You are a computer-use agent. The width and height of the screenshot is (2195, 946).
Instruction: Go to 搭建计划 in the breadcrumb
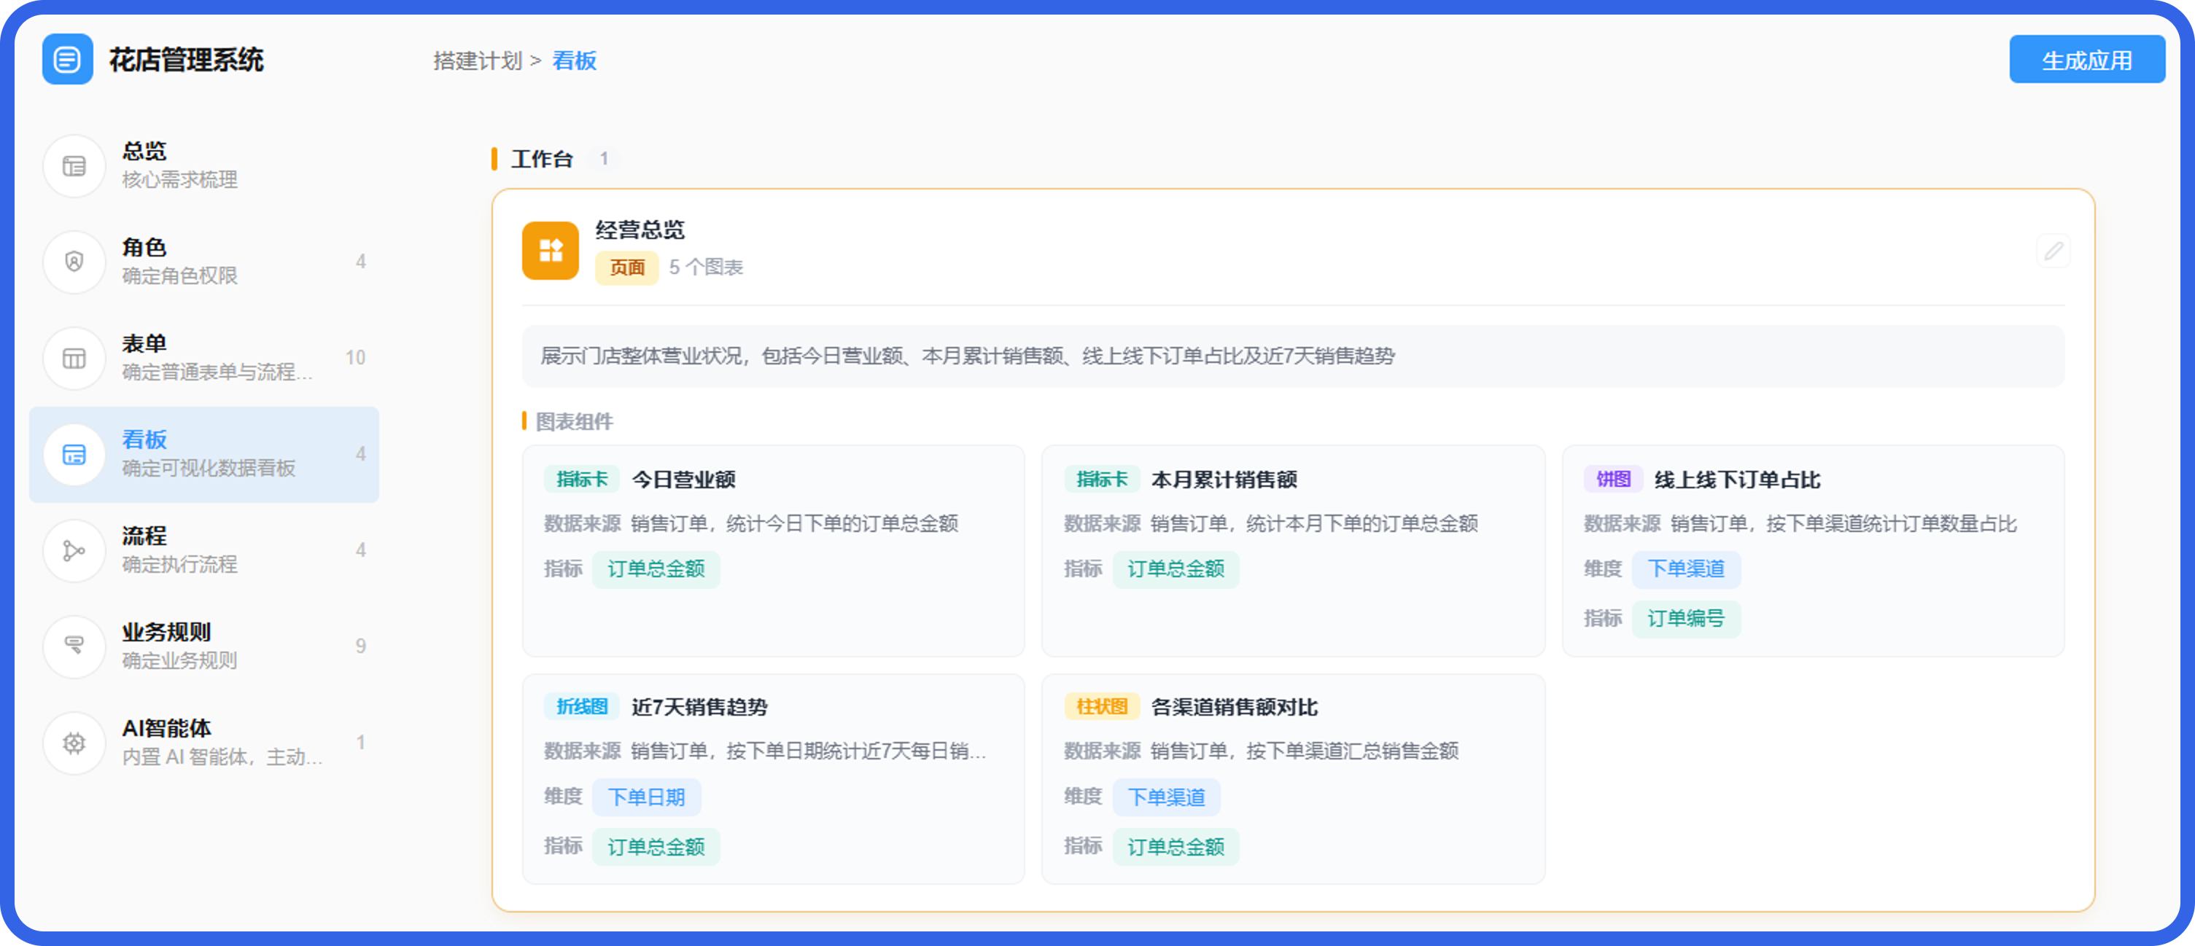pyautogui.click(x=477, y=60)
